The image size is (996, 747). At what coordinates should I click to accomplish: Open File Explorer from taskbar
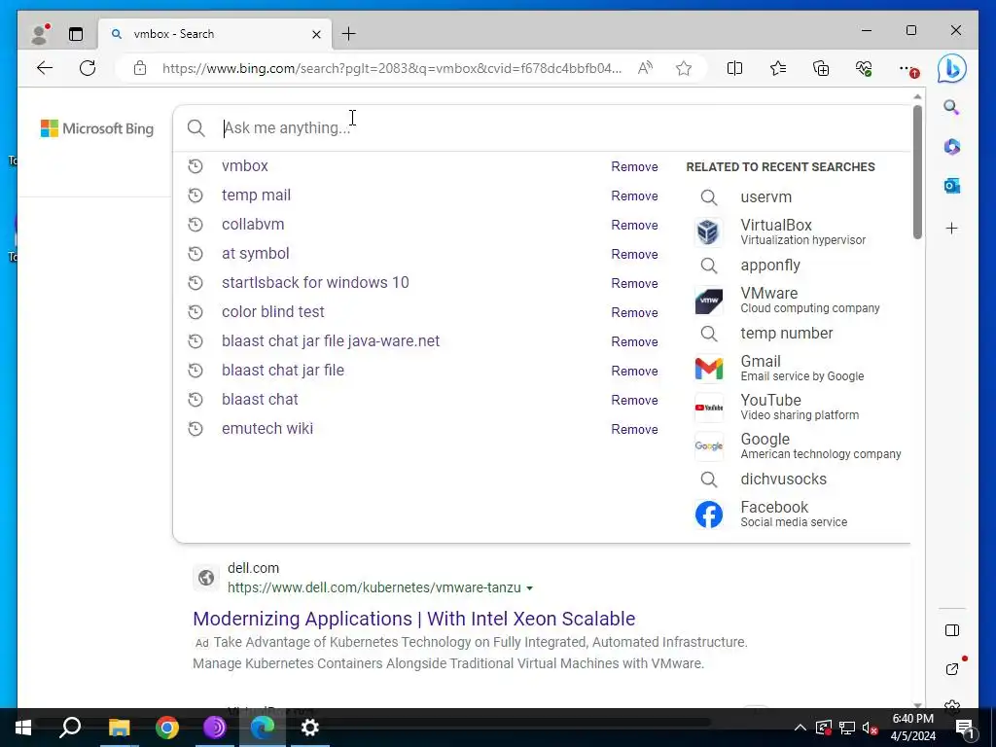[x=119, y=728]
